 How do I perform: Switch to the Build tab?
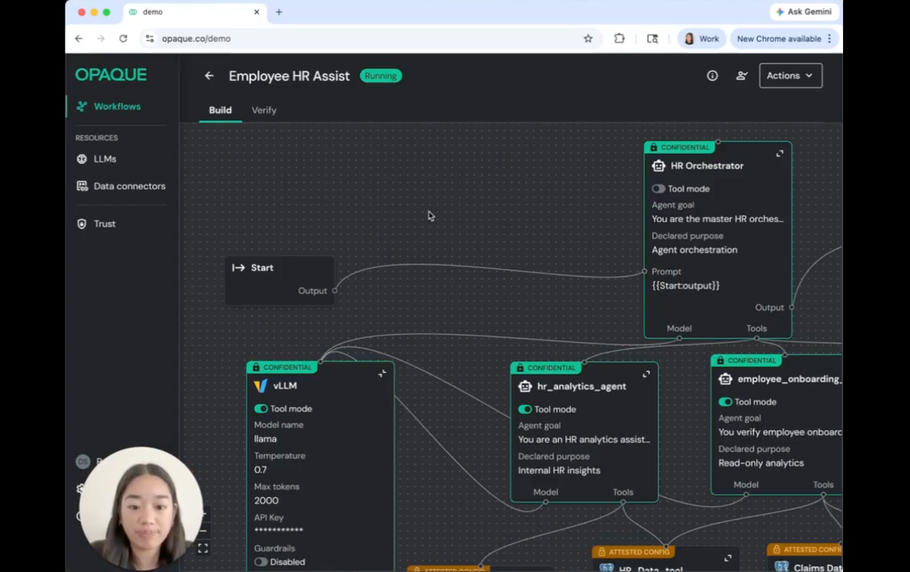tap(220, 110)
